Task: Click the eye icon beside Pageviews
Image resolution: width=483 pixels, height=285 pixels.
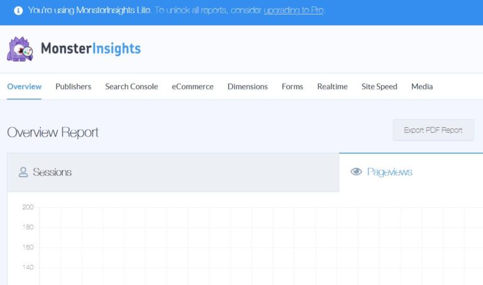Action: click(356, 172)
